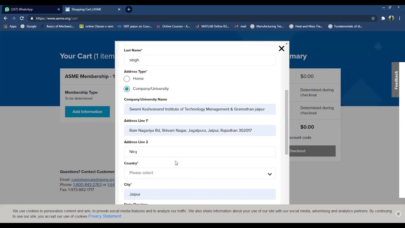Open the SKIT jaipur on Cour... bookmark
The image size is (405, 228).
coord(134,26)
